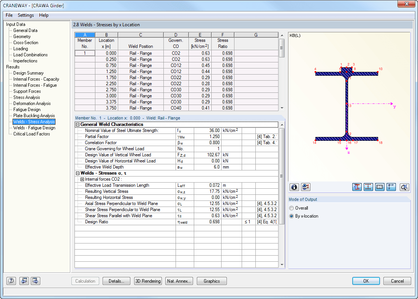The height and width of the screenshot is (299, 418).
Task: Select the Overall output mode
Action: click(x=291, y=208)
